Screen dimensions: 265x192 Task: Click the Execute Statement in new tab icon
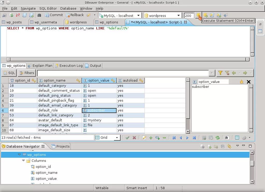(205, 15)
